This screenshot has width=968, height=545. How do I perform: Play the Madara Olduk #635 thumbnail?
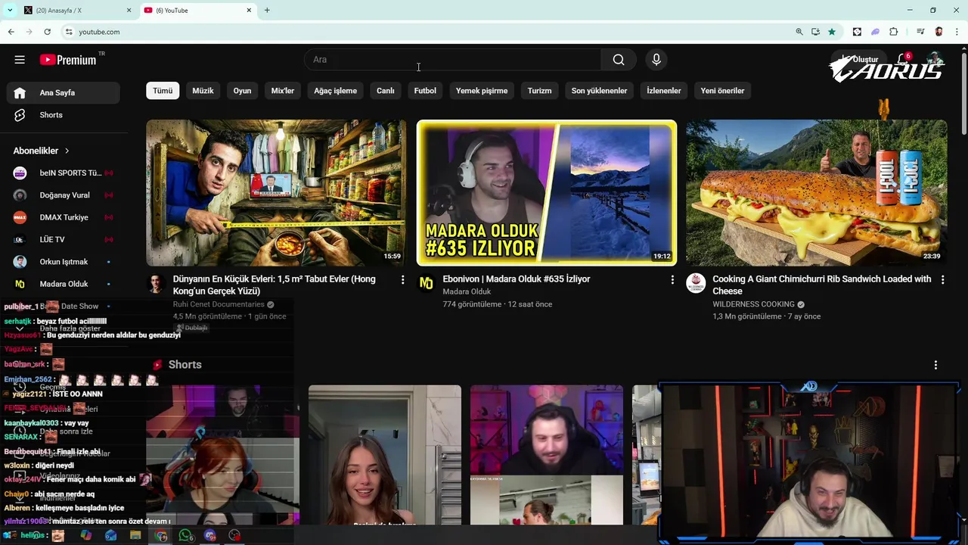[547, 193]
